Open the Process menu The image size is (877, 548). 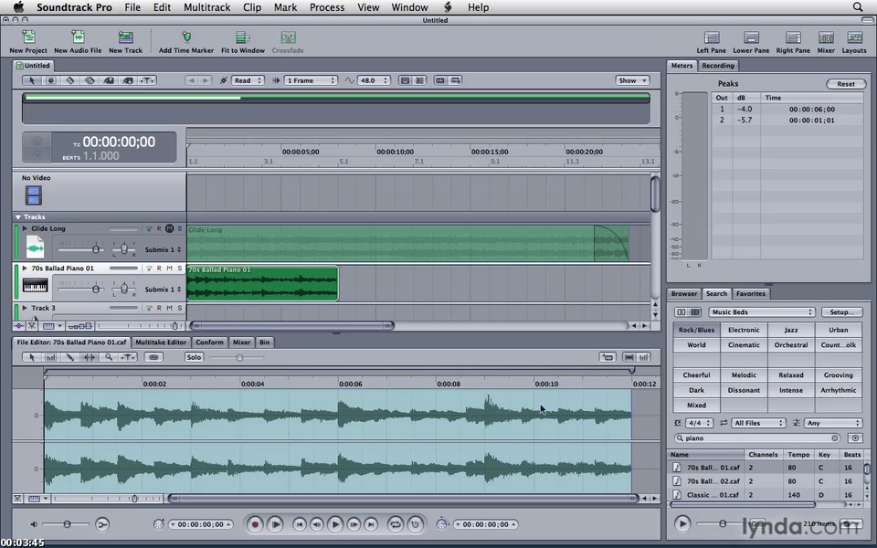coord(327,7)
